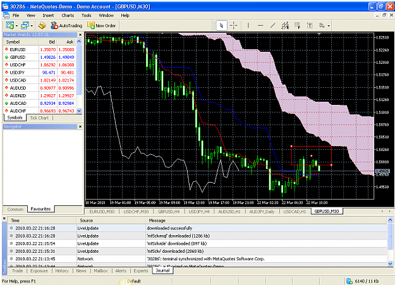
Task: Select EURUSD row in Market Watch
Action: click(x=39, y=50)
